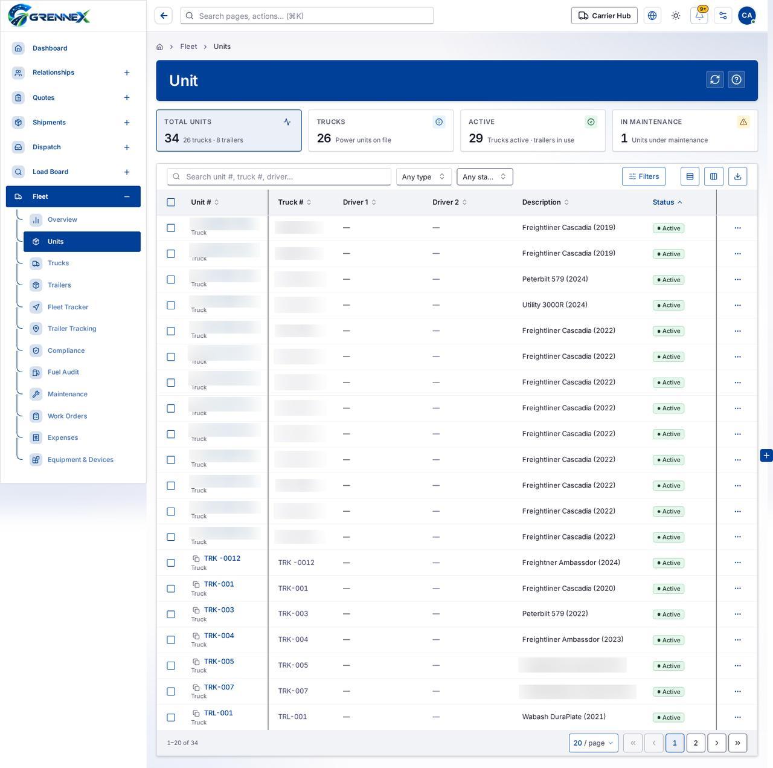The height and width of the screenshot is (768, 773).
Task: Check the TRK -0012 row checkbox
Action: [x=171, y=563]
